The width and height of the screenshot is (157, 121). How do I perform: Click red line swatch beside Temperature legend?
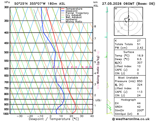point(63,9)
